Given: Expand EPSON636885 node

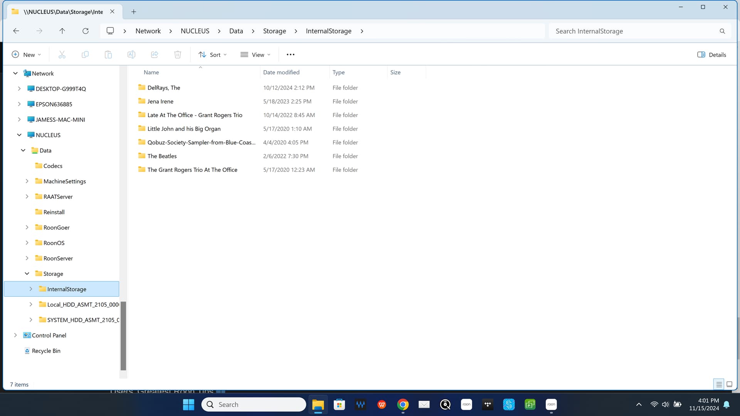Looking at the screenshot, I should coord(19,104).
